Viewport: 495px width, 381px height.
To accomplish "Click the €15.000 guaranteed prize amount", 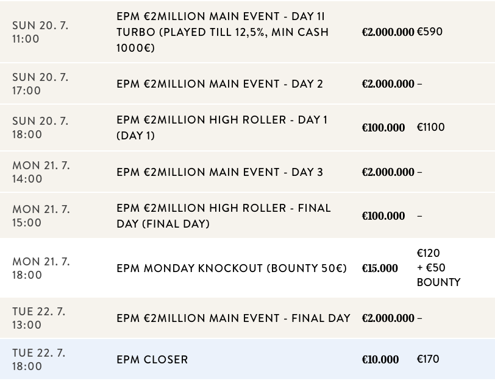I will click(x=380, y=268).
